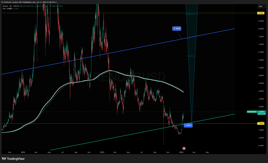
Task: Open the USD currency selector
Action: click(x=262, y=6)
